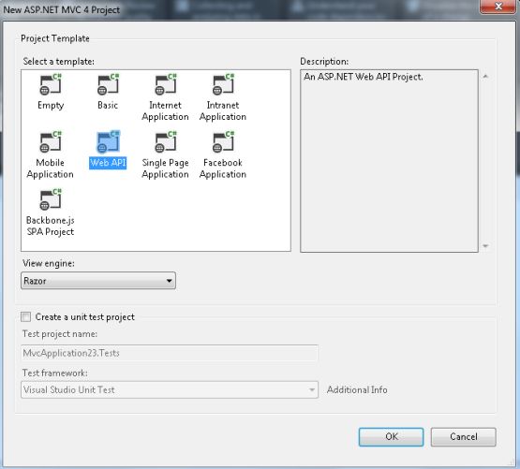Image resolution: width=520 pixels, height=469 pixels.
Task: Open the Additional Info link
Action: click(x=357, y=389)
